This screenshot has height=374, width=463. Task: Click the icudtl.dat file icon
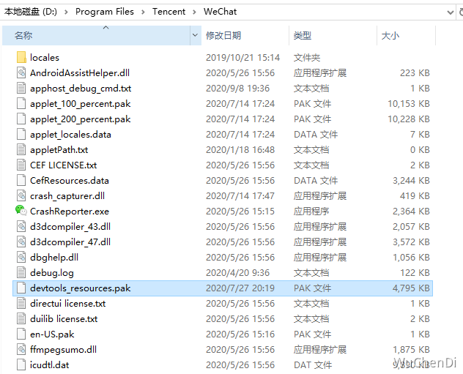pyautogui.click(x=21, y=364)
